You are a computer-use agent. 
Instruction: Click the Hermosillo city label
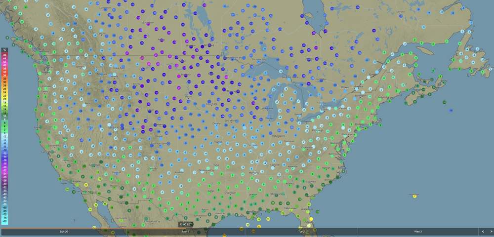(x=121, y=218)
